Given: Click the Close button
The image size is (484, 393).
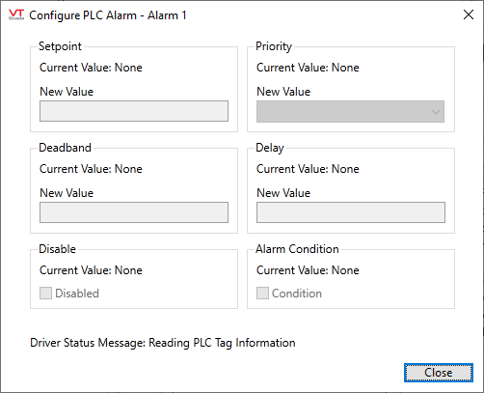Looking at the screenshot, I should tap(439, 373).
